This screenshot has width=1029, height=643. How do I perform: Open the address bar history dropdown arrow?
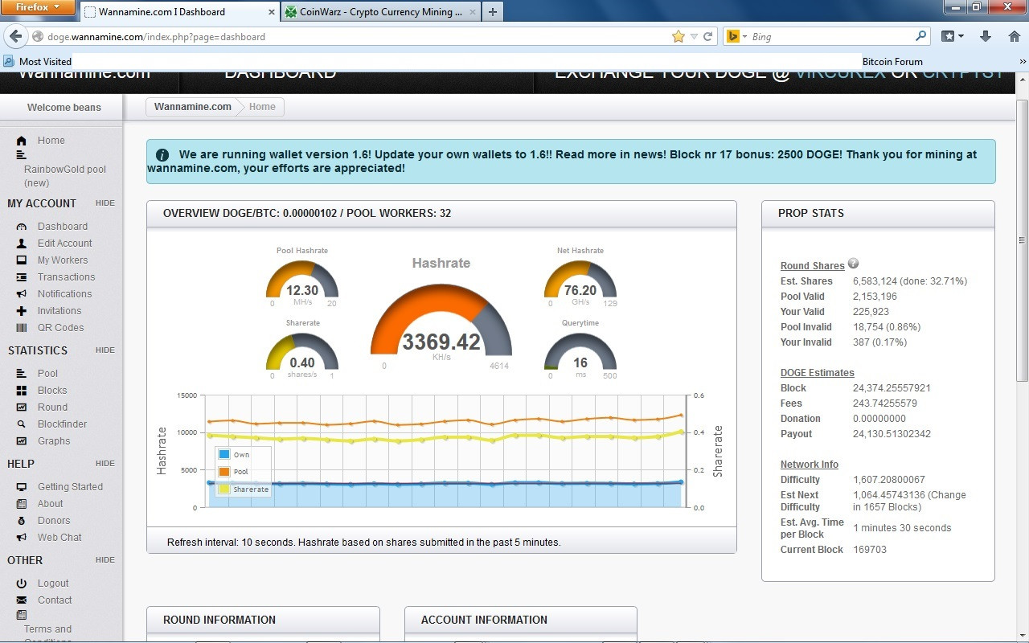click(695, 36)
